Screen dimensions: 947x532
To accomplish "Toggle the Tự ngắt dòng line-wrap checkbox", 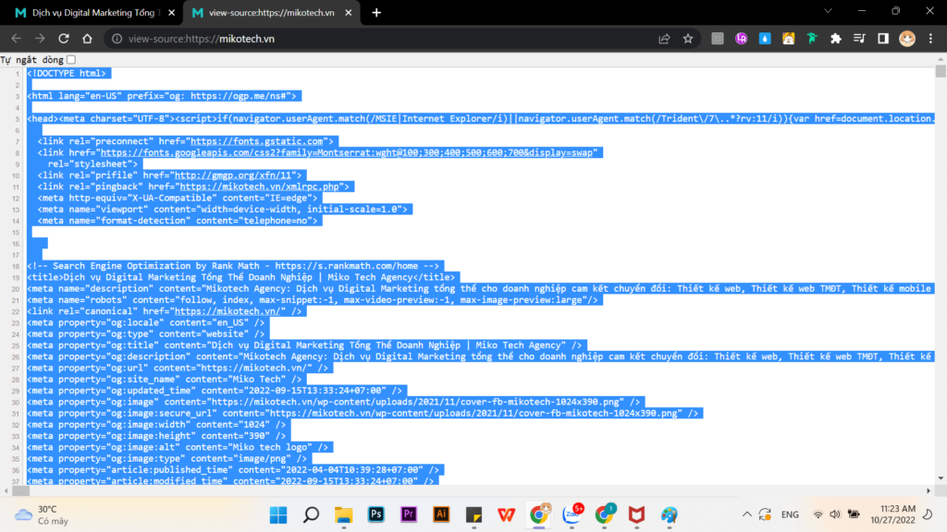I will point(72,60).
